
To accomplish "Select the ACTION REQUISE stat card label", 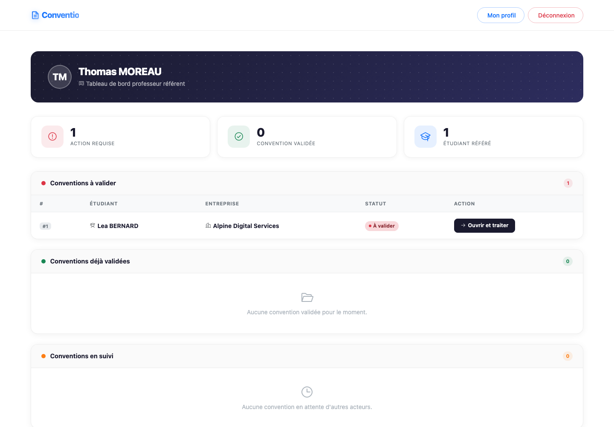I will coord(93,143).
